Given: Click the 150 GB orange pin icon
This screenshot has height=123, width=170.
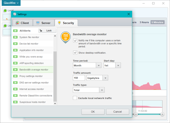Looking at the screenshot, I should coord(66,38).
